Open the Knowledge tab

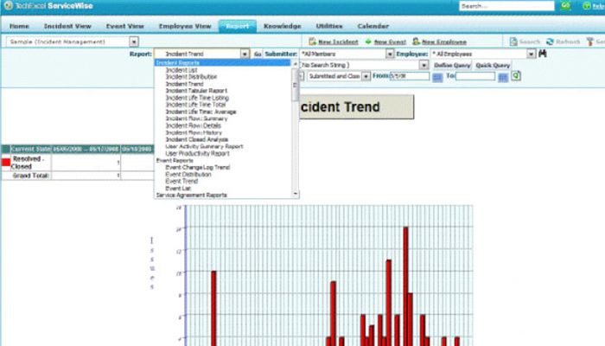pos(282,26)
